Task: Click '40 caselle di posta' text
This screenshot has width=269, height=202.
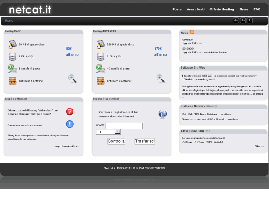Action: [118, 69]
